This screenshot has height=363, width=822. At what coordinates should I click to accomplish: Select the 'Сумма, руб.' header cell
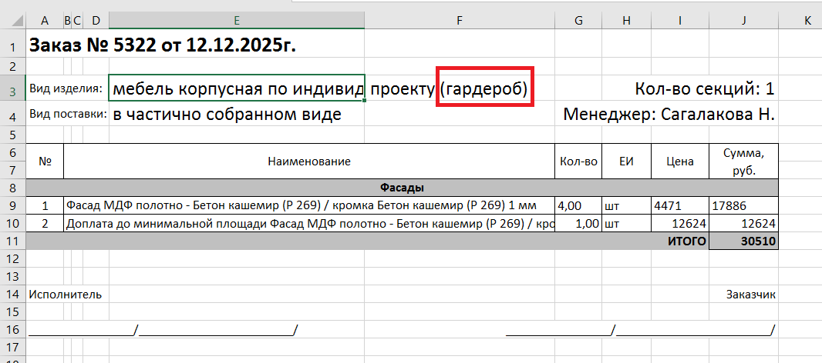[743, 162]
